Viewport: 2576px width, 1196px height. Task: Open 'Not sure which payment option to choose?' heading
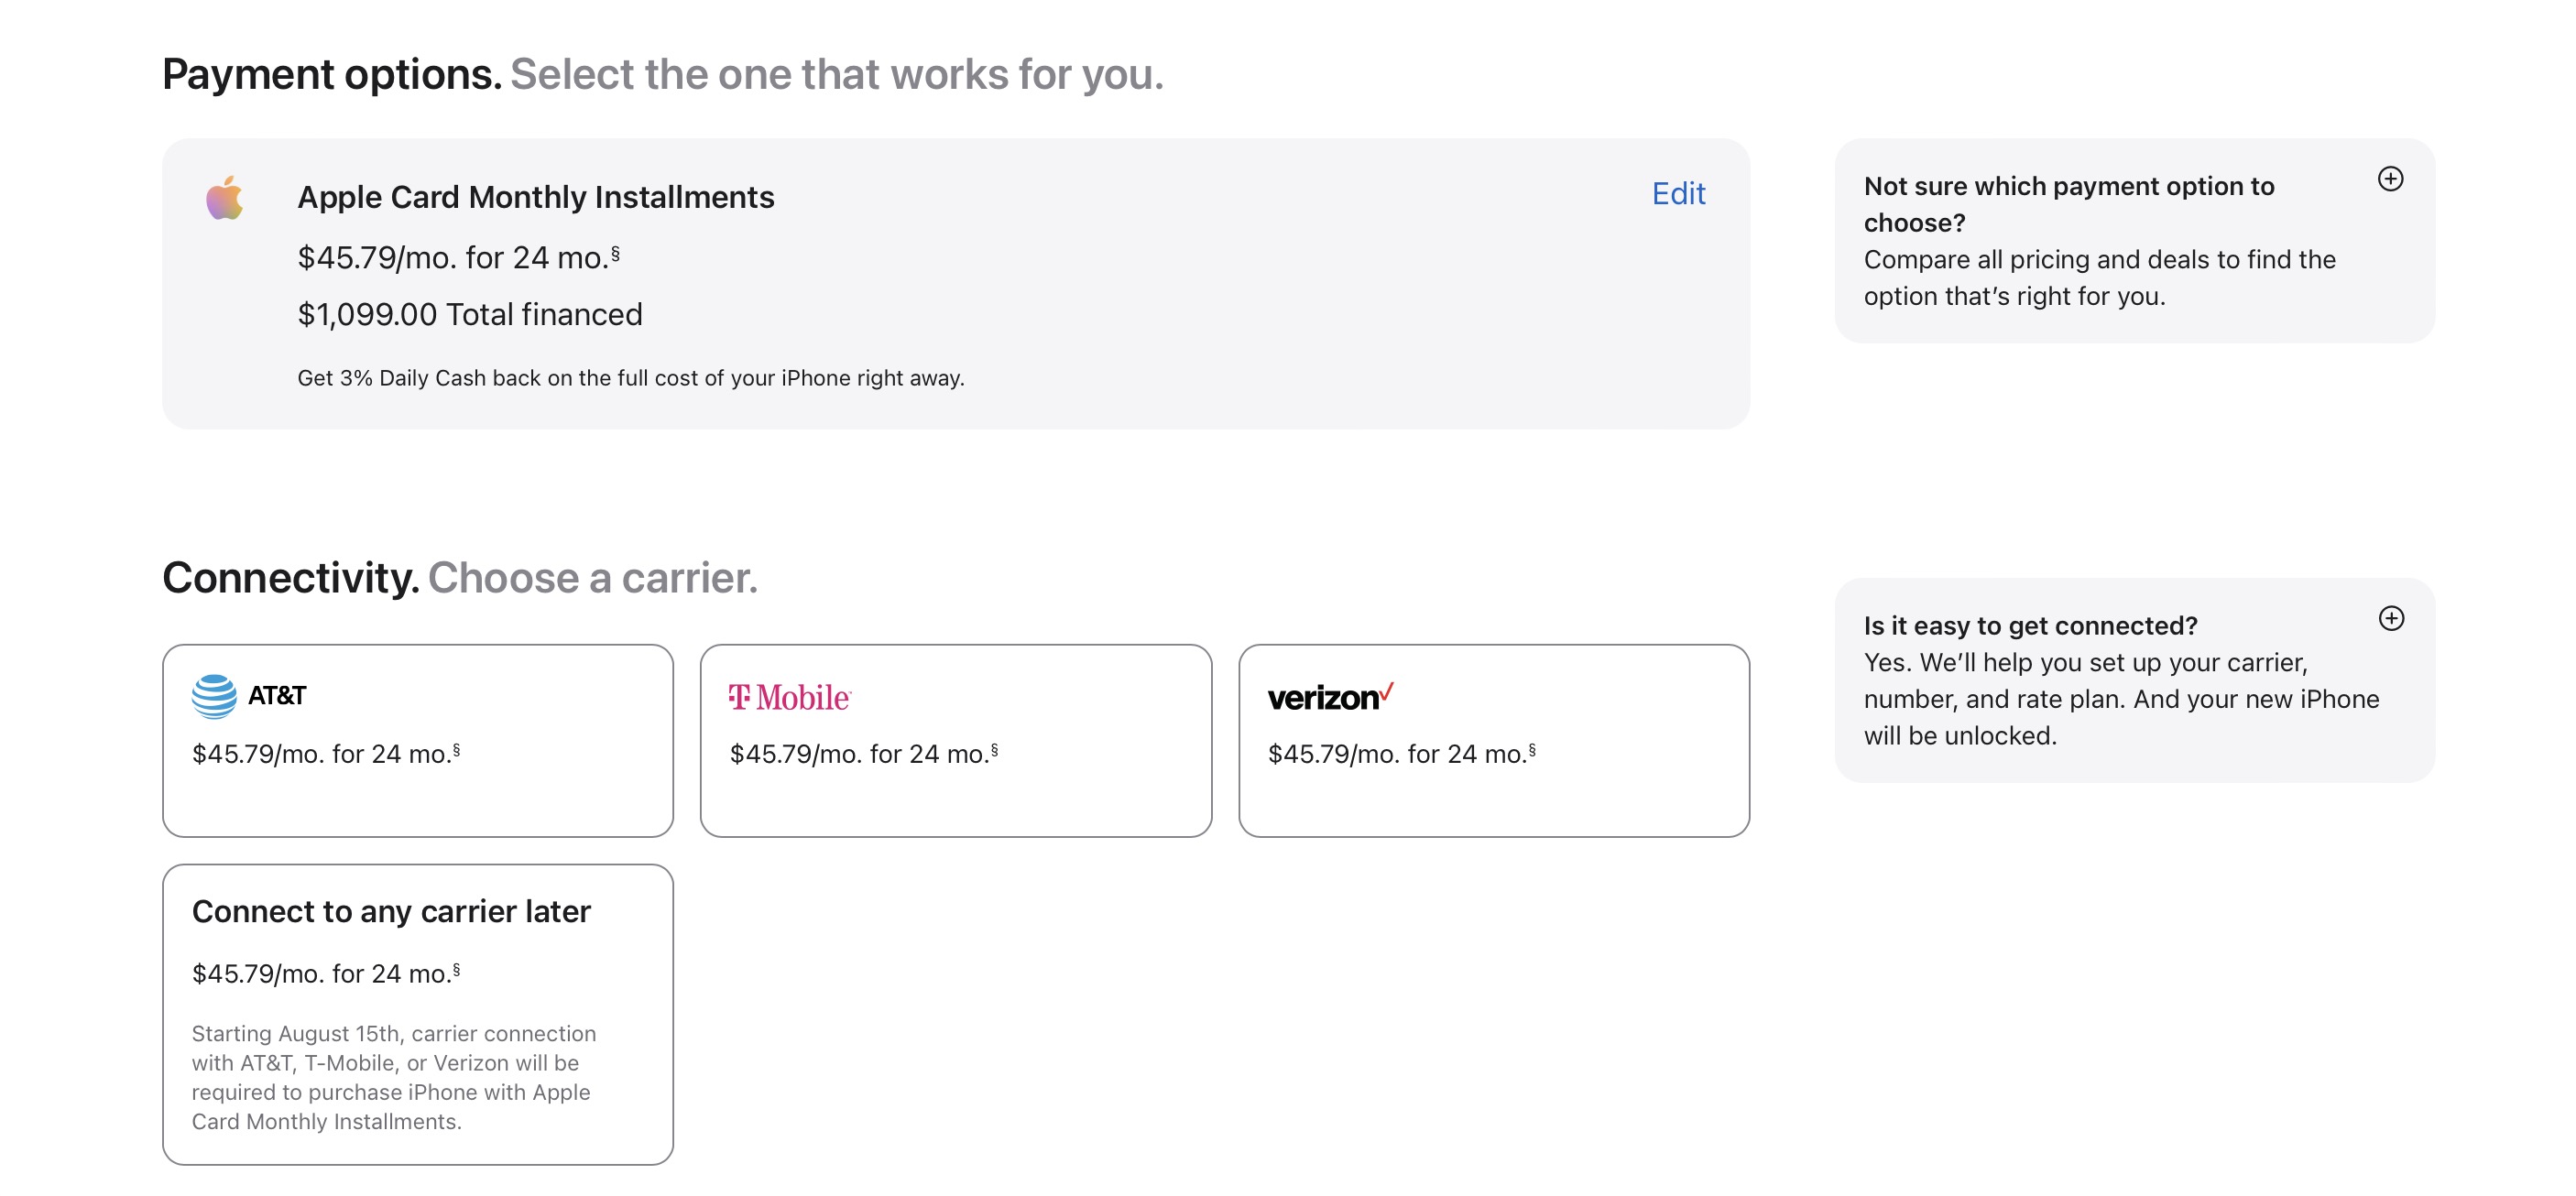point(2068,204)
